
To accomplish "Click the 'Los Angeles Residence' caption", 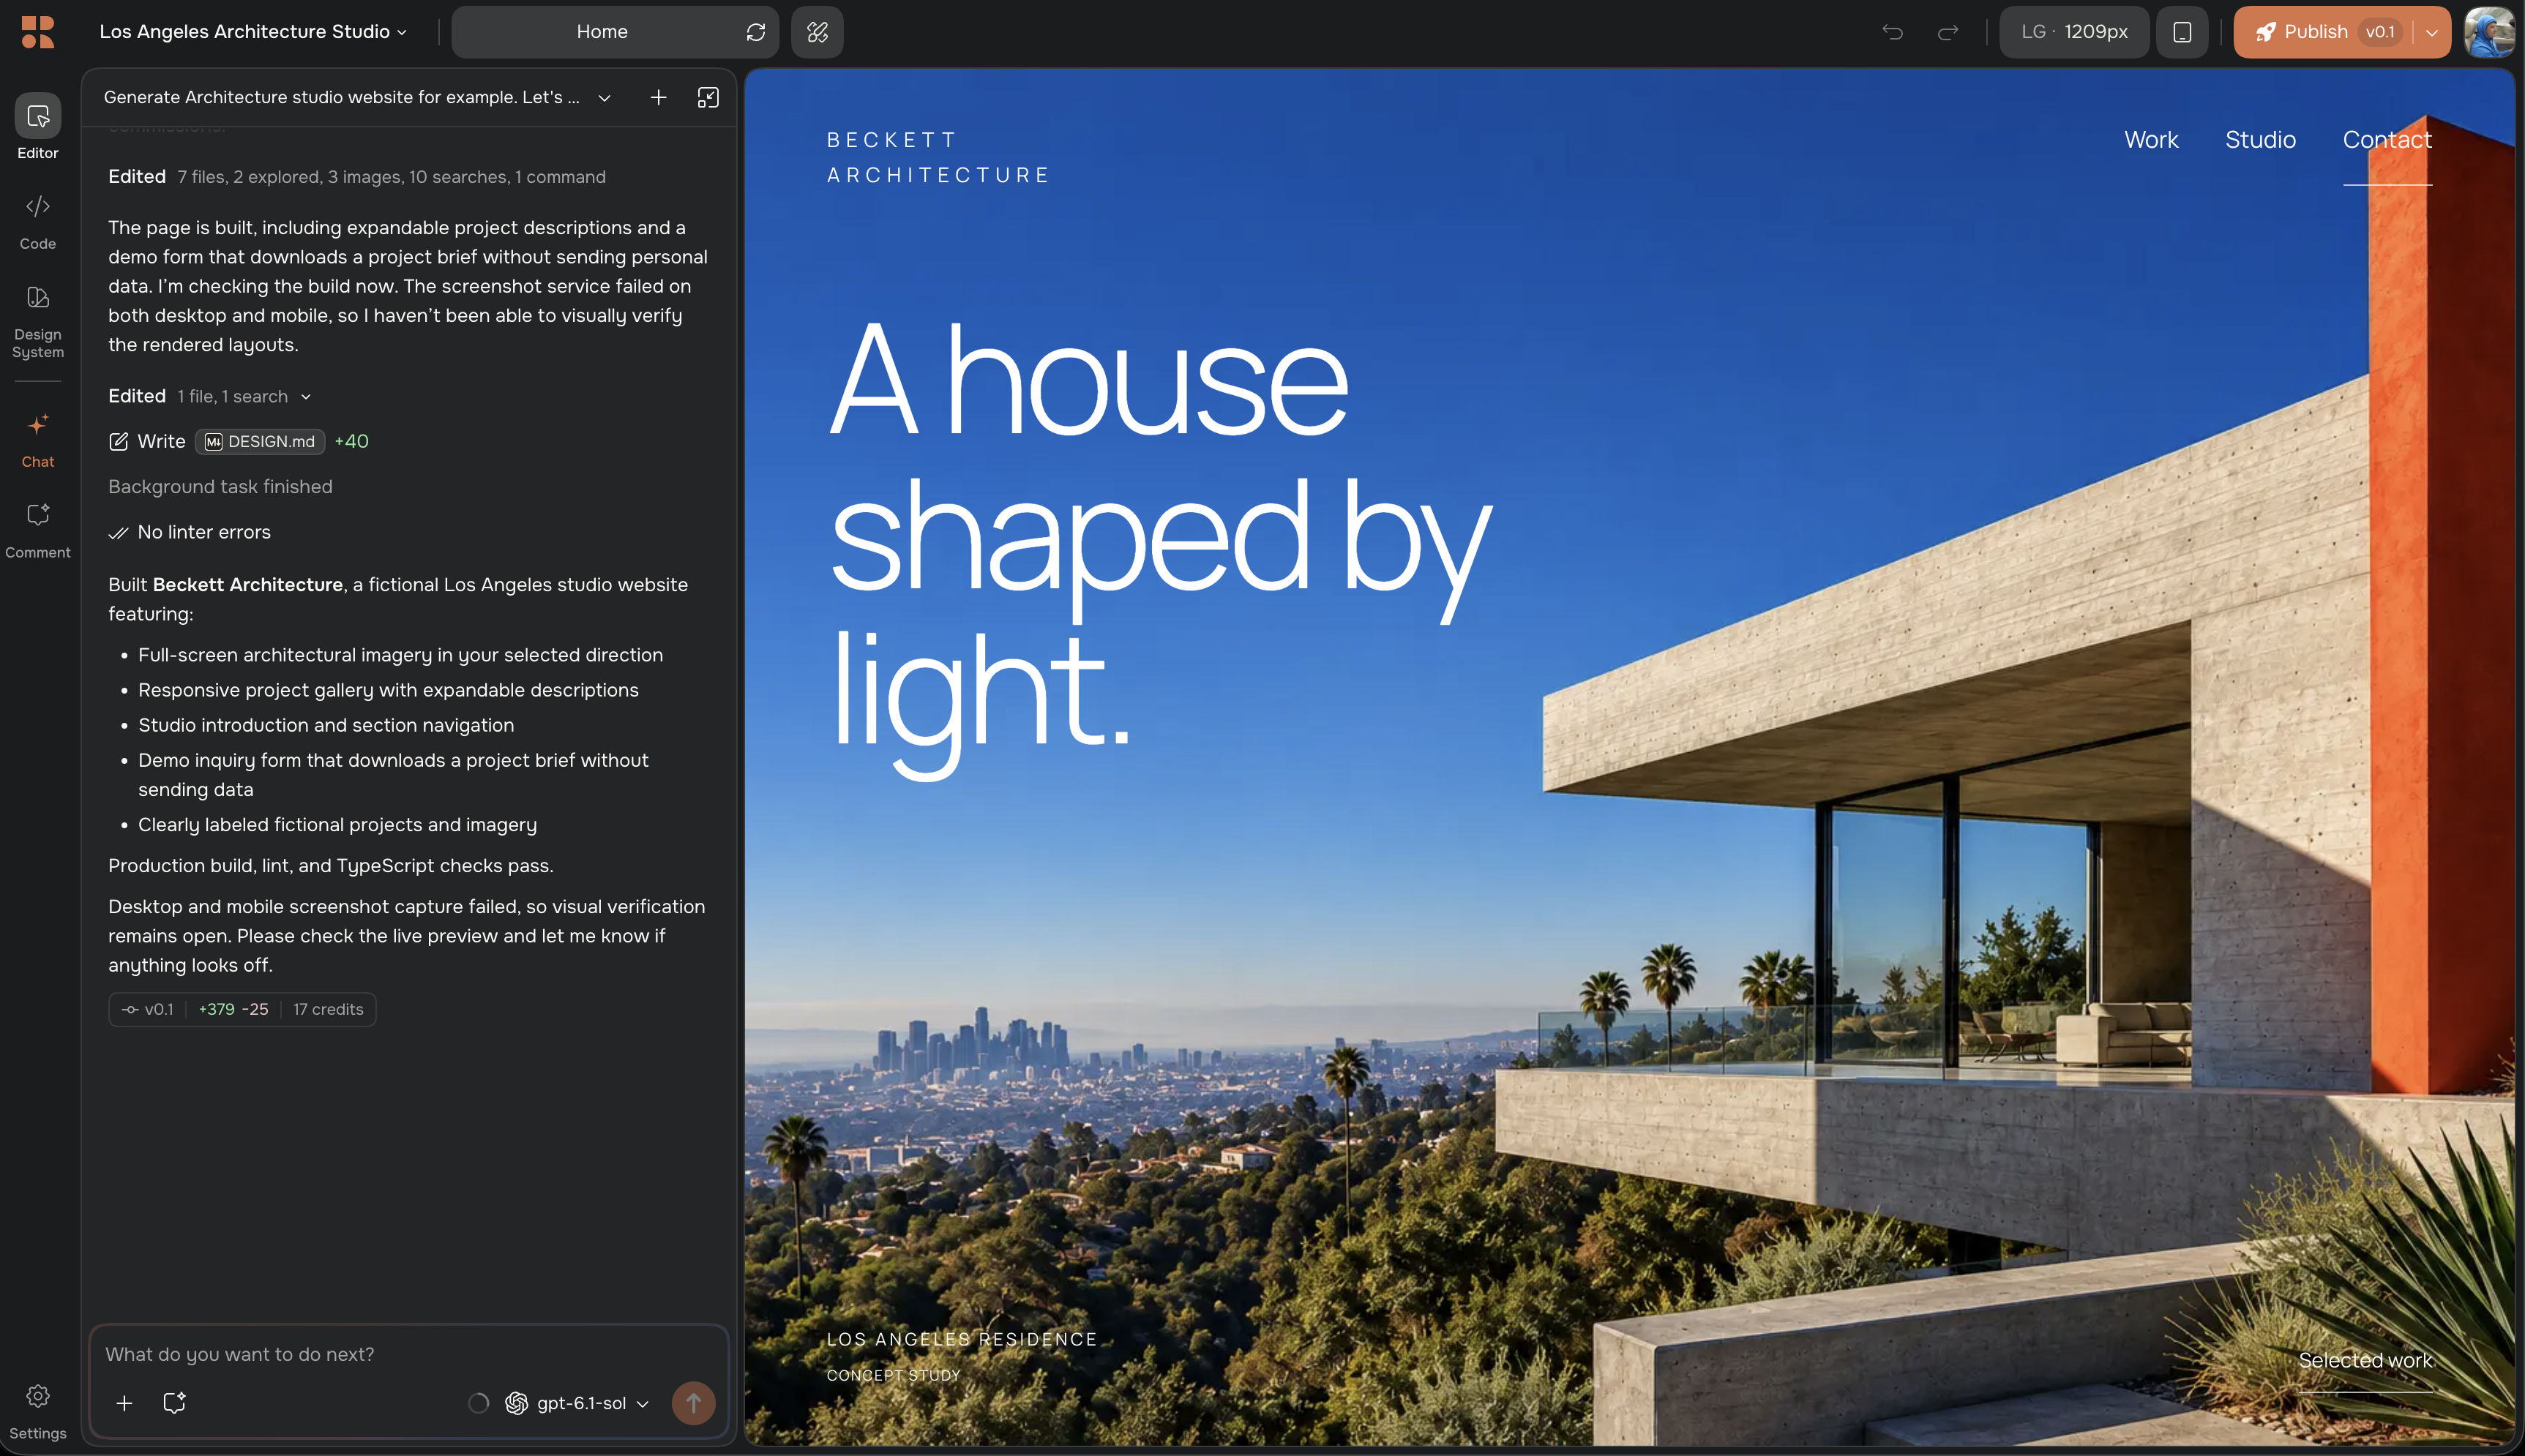I will point(962,1339).
